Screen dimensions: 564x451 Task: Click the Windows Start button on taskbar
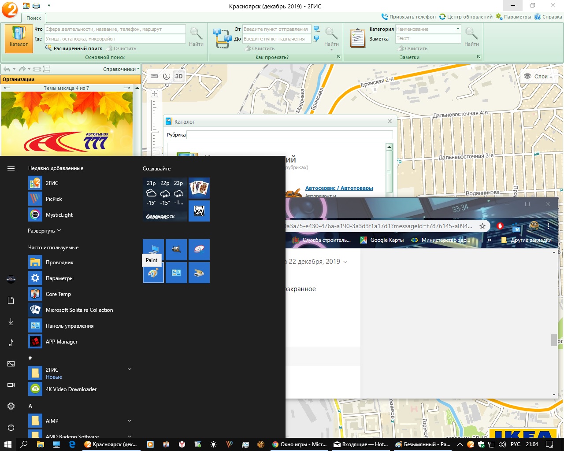(8, 444)
